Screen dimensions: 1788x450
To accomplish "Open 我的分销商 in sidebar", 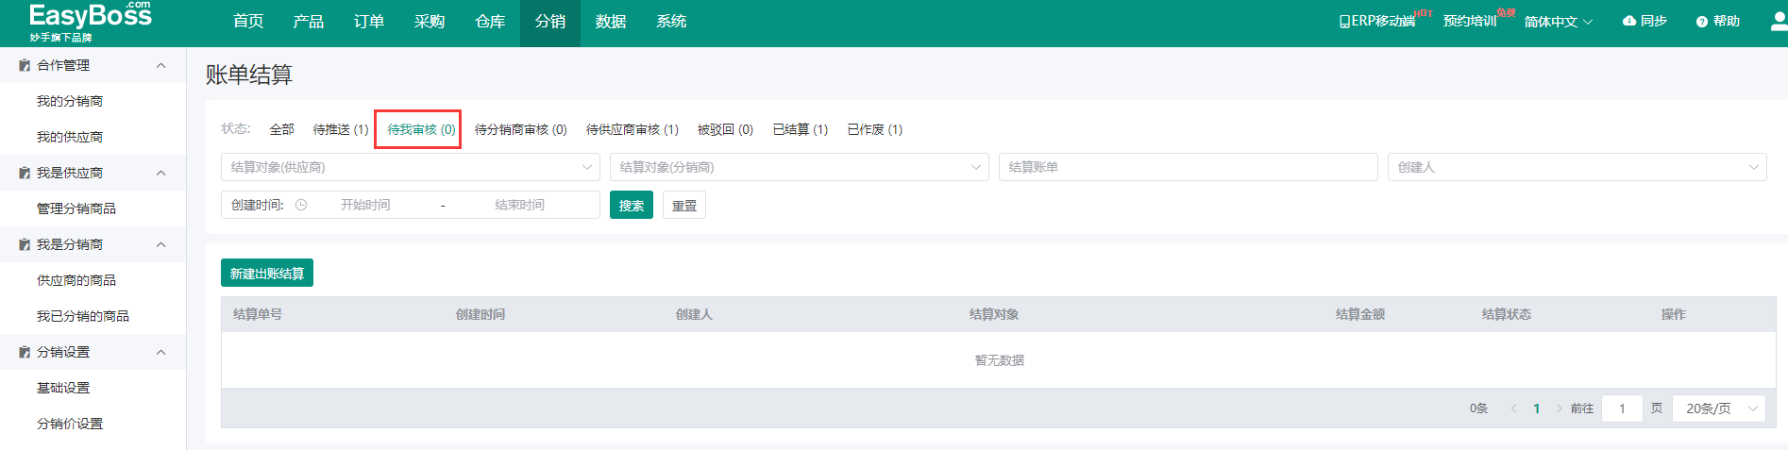I will click(x=70, y=101).
